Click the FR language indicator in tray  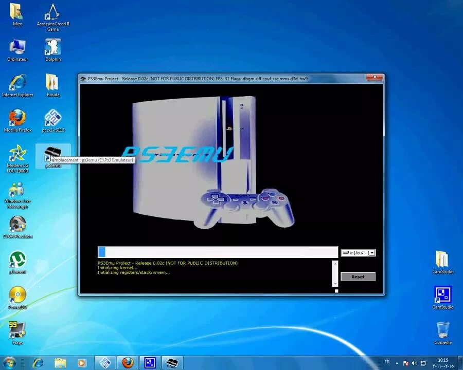pyautogui.click(x=387, y=362)
